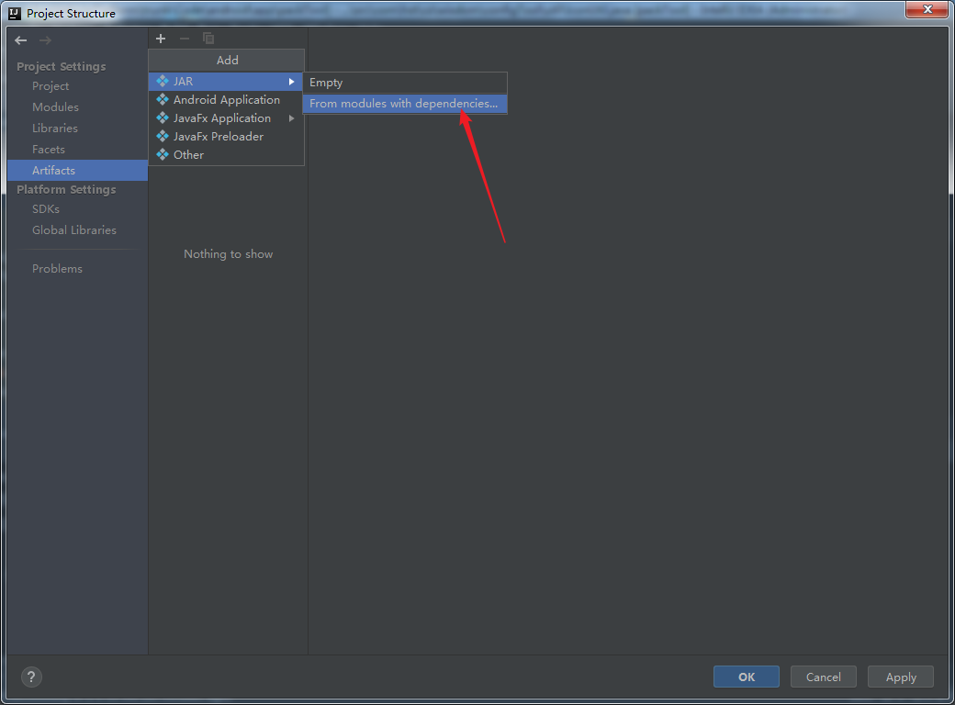Open help with the question mark button

tap(31, 677)
